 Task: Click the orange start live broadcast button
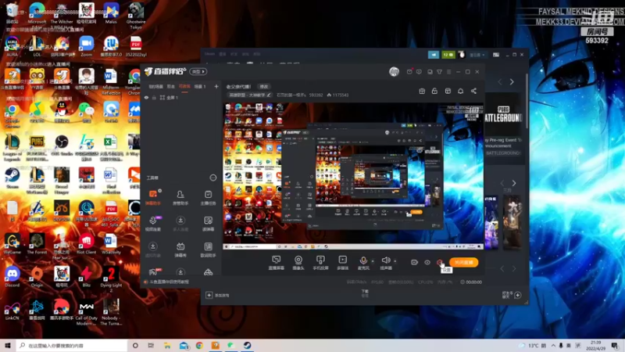pos(464,262)
